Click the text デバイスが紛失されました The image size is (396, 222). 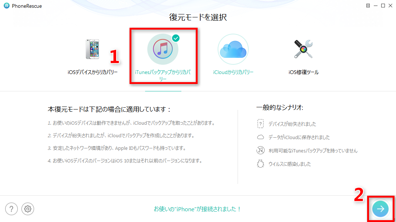pyautogui.click(x=292, y=124)
